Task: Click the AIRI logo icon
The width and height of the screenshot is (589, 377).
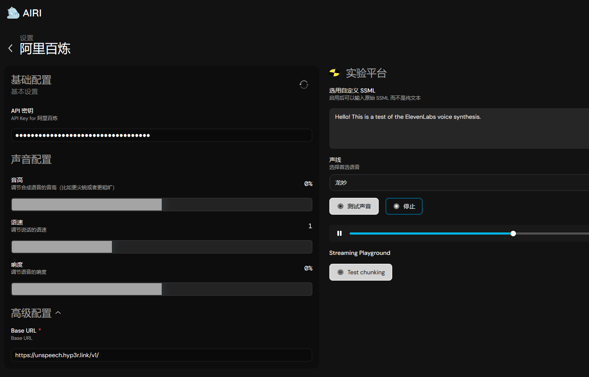Action: [13, 13]
